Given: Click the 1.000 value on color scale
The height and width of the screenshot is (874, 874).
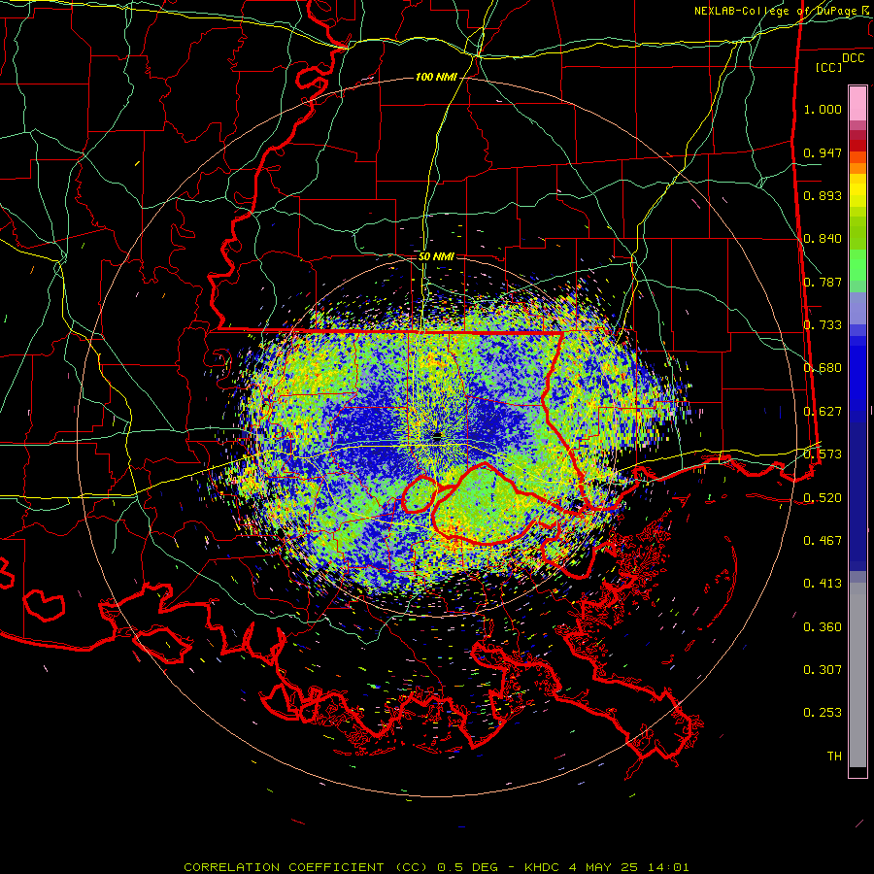Looking at the screenshot, I should coord(823,109).
